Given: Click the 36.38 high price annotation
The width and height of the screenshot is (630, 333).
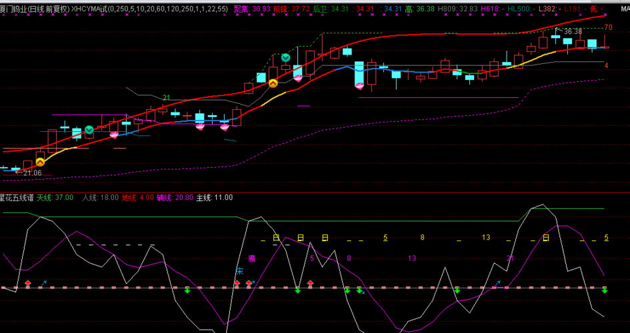Looking at the screenshot, I should point(573,31).
